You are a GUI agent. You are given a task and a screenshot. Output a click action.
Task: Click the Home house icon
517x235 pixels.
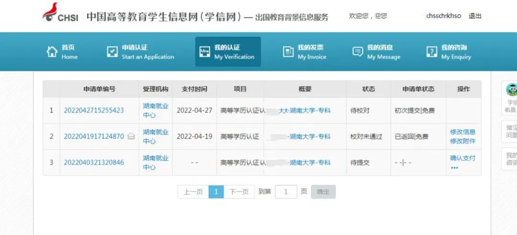click(x=52, y=52)
